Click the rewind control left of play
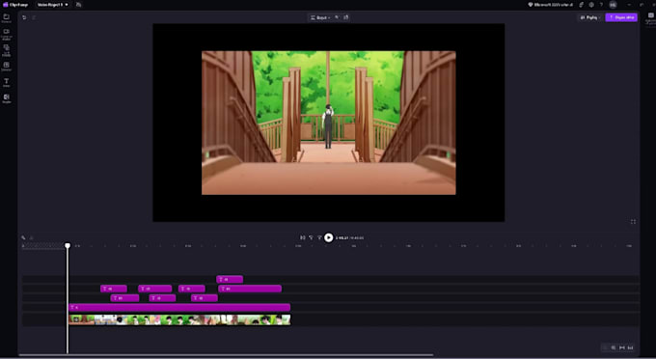Viewport: 656px width, 359px height. [311, 237]
